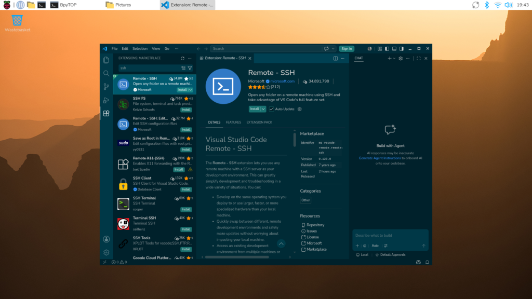The height and width of the screenshot is (299, 532).
Task: Expand Install dropdown arrow in extension details
Action: pos(263,109)
